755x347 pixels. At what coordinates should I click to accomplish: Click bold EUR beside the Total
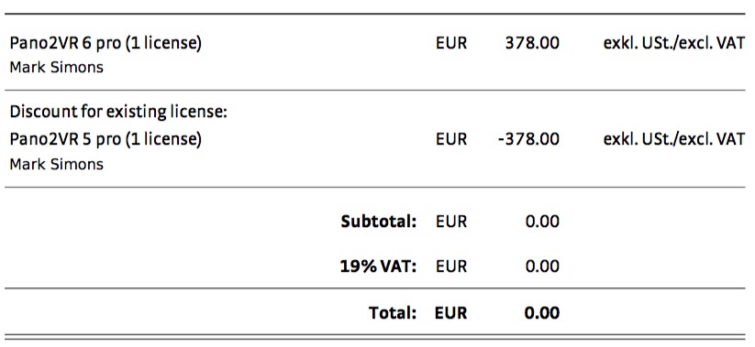point(451,313)
